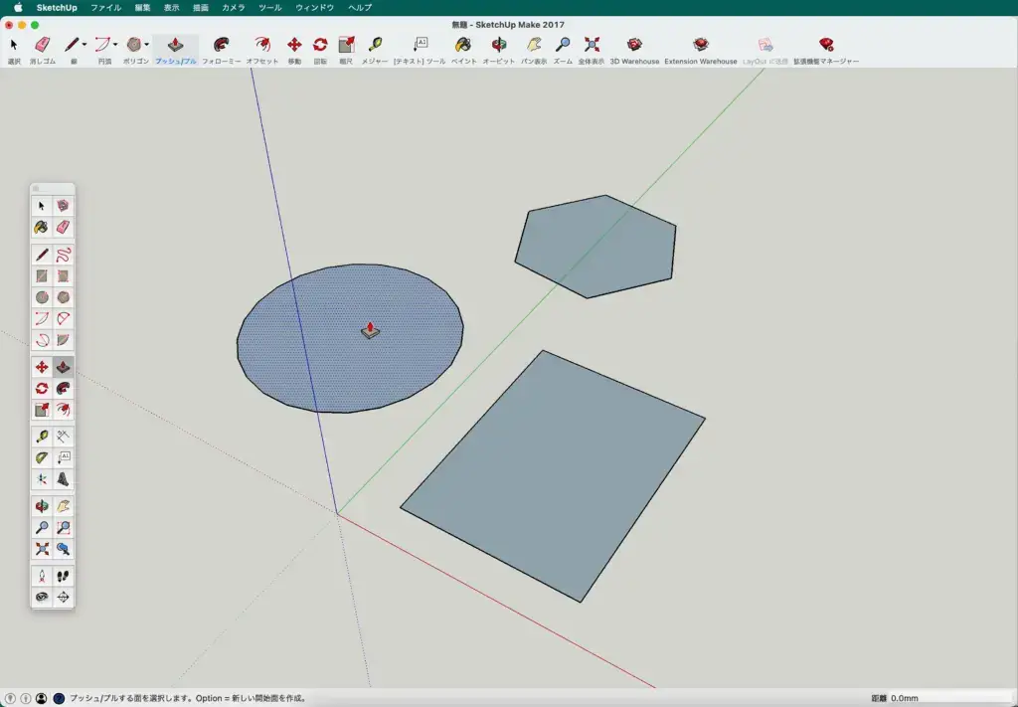The width and height of the screenshot is (1018, 707).
Task: Open the Apple menu
Action: click(18, 8)
